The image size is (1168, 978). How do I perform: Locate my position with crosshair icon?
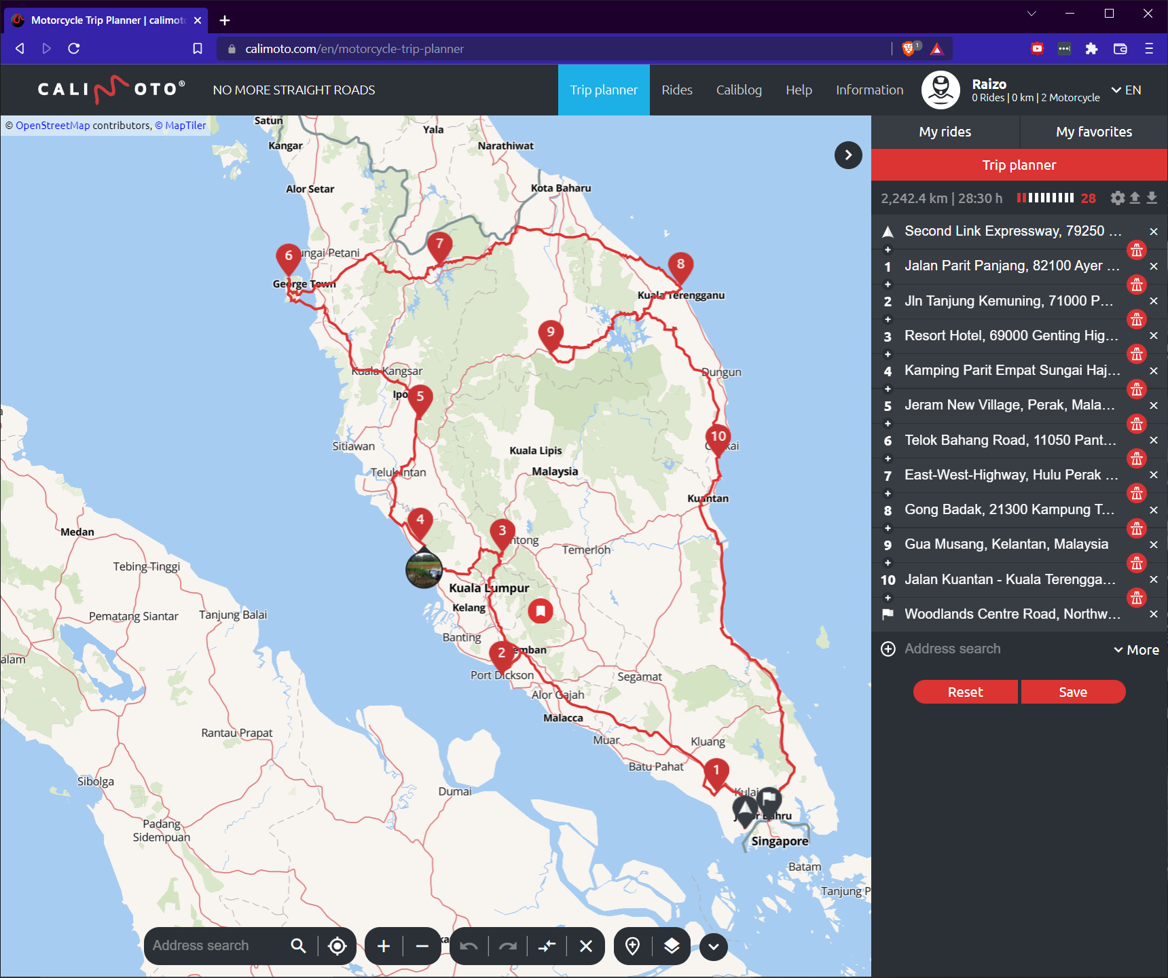click(x=337, y=946)
